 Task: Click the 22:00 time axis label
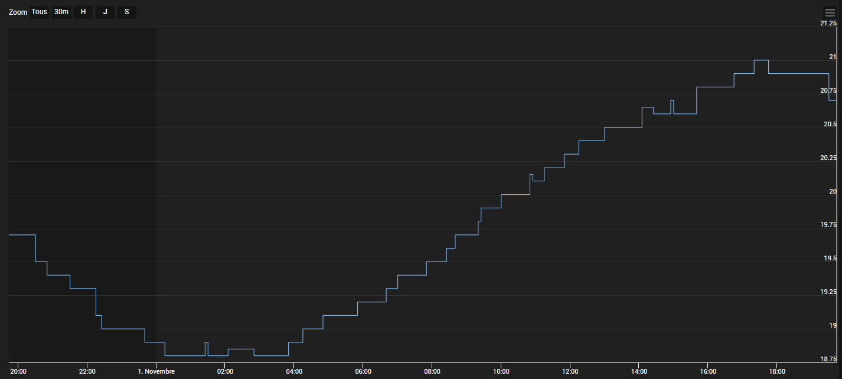(x=87, y=371)
